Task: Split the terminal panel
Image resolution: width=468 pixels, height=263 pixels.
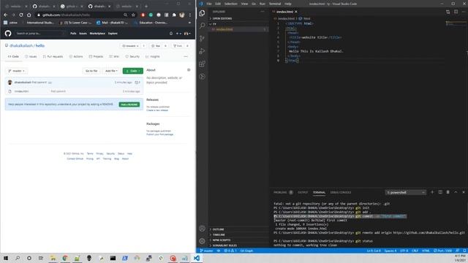Action: pos(440,192)
